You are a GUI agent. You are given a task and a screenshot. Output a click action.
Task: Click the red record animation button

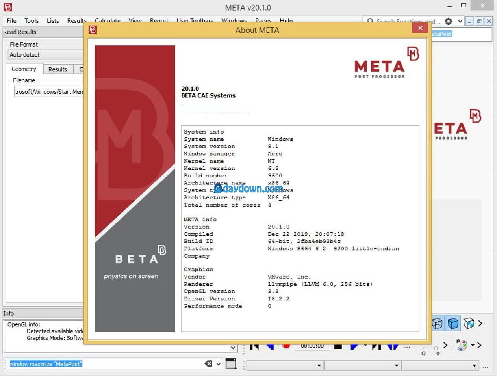tap(286, 346)
